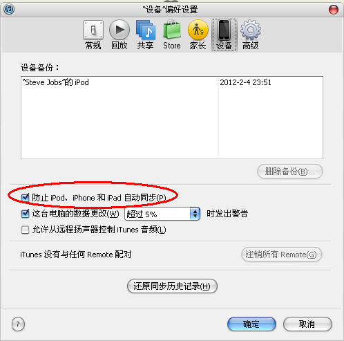Select the "Steve Jobs"的 iPod backup entry

(172, 82)
